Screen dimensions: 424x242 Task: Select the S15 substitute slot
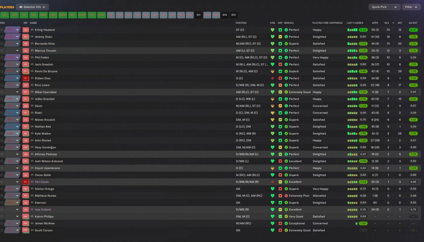(x=234, y=15)
